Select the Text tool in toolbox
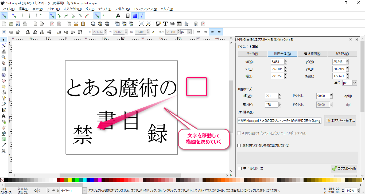The width and height of the screenshot is (365, 194). pyautogui.click(x=4, y=116)
